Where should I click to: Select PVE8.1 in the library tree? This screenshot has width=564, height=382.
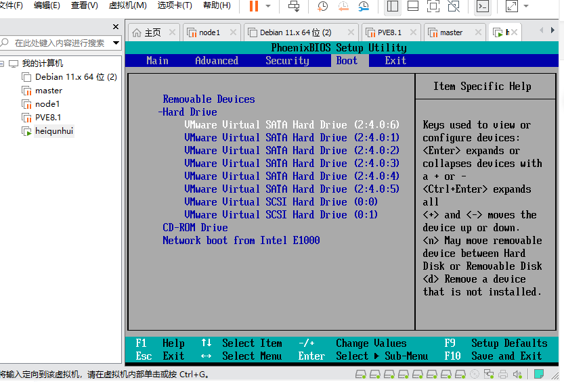point(41,118)
